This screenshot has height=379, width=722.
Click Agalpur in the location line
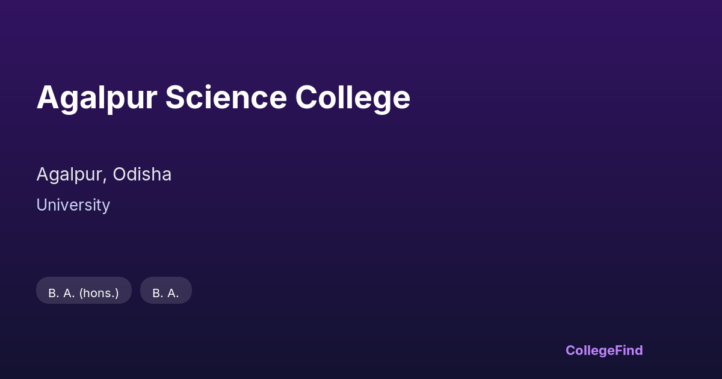[70, 174]
